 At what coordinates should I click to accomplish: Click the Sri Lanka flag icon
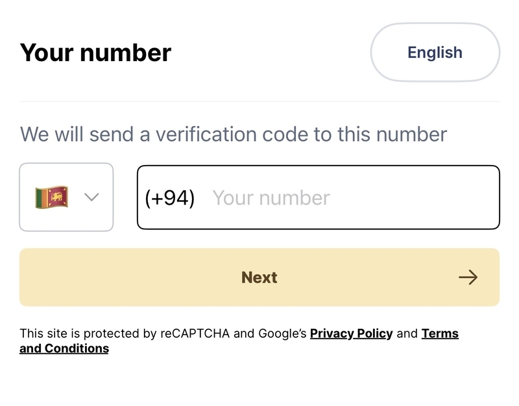click(x=52, y=197)
